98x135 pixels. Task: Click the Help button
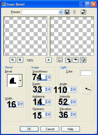coord(70,129)
